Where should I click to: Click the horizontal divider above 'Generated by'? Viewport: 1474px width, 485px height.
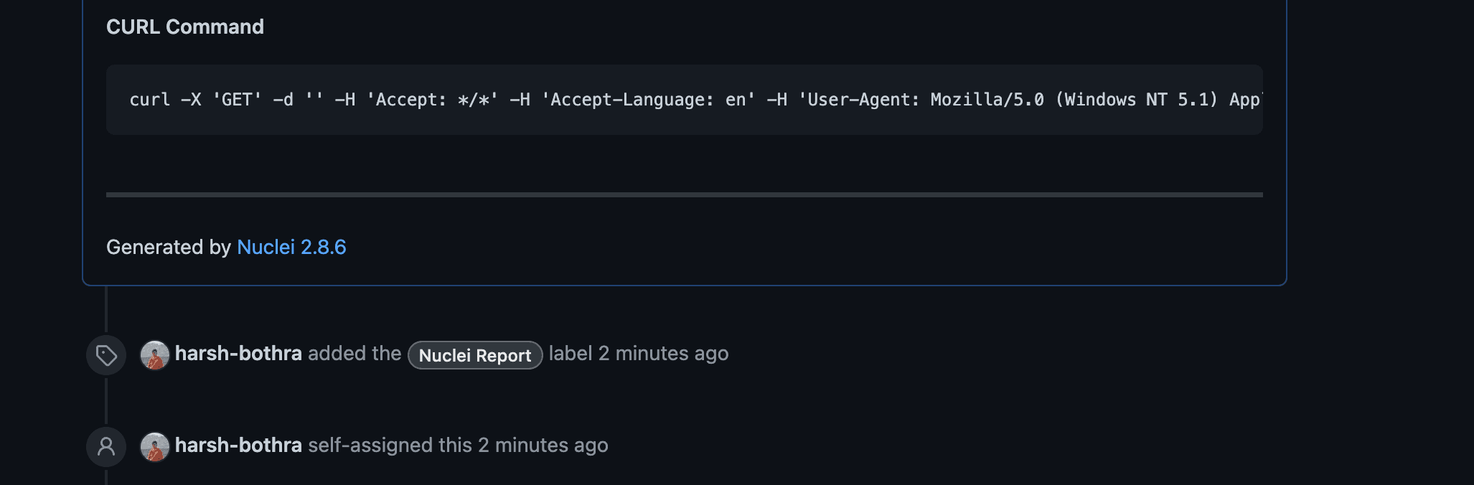[683, 194]
